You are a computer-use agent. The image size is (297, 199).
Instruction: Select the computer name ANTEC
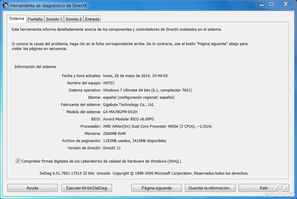pyautogui.click(x=109, y=83)
